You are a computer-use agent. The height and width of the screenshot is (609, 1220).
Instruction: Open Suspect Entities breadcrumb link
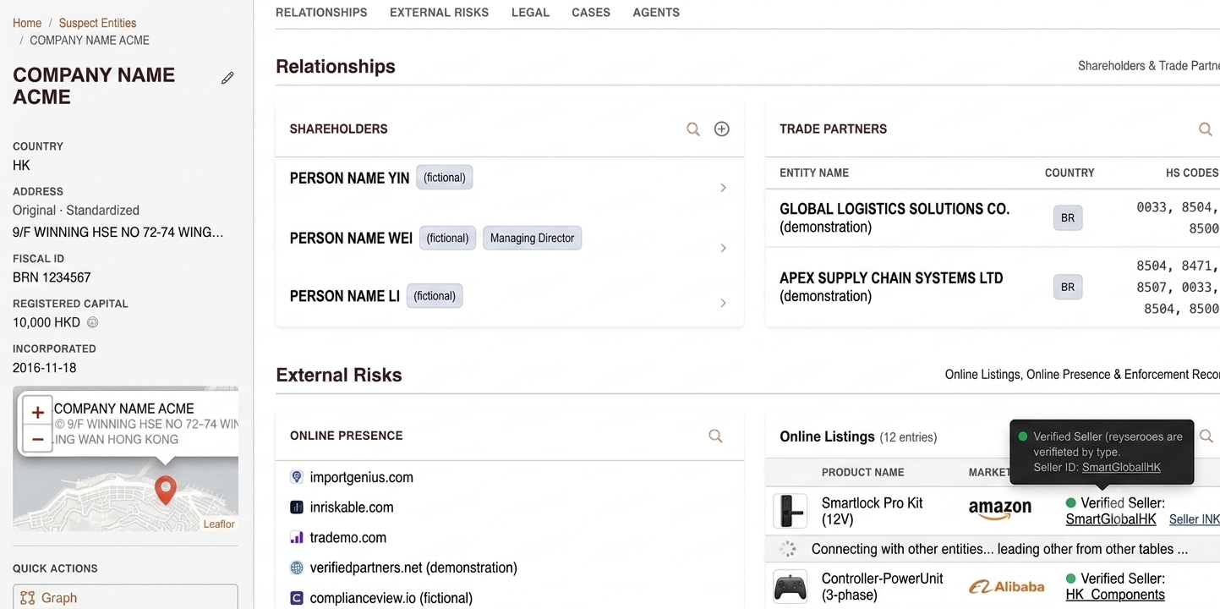click(x=97, y=23)
